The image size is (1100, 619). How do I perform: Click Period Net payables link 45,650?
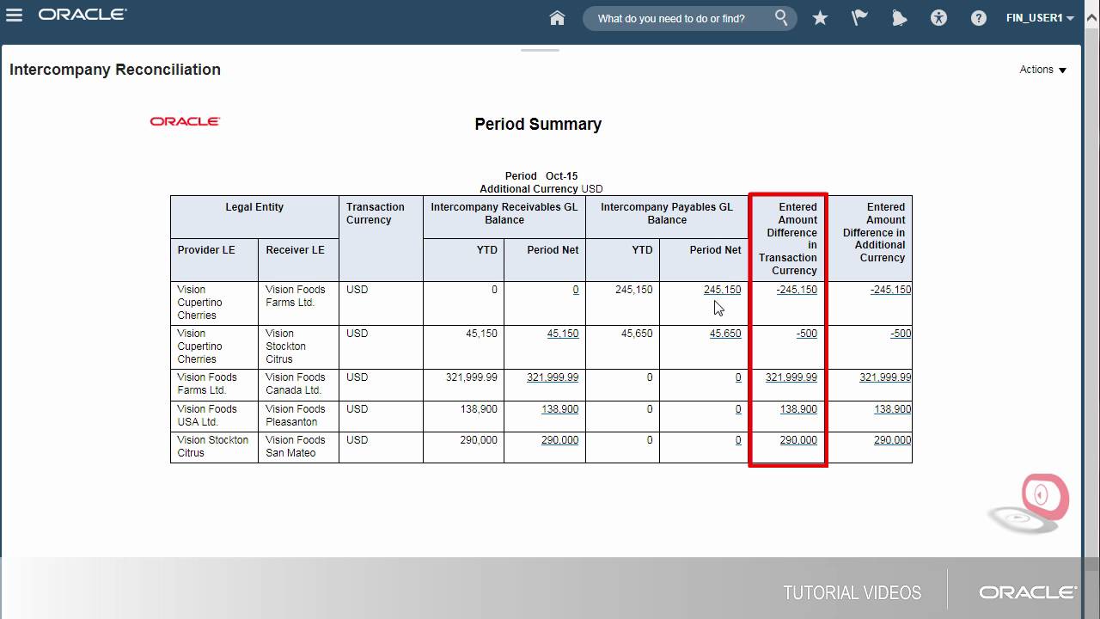pyautogui.click(x=725, y=334)
